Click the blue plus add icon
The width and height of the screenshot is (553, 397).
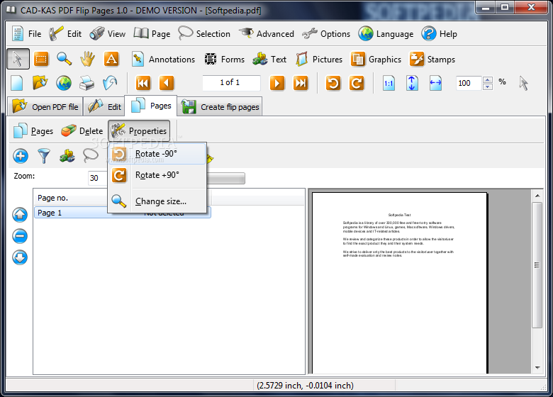pos(21,156)
